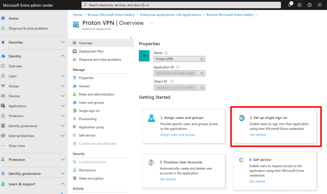Image resolution: width=327 pixels, height=194 pixels.
Task: Expand the Identity governance submenu chevron under Identity
Action: (x=63, y=126)
